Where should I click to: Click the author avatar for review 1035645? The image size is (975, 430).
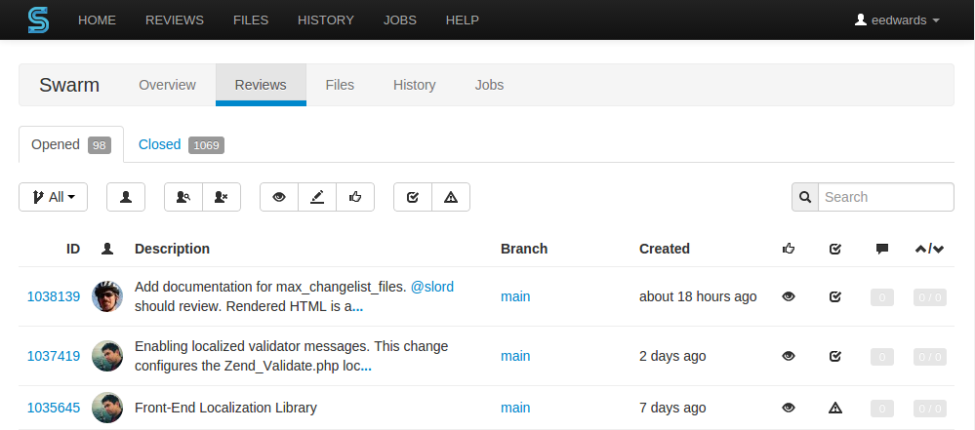click(x=107, y=408)
